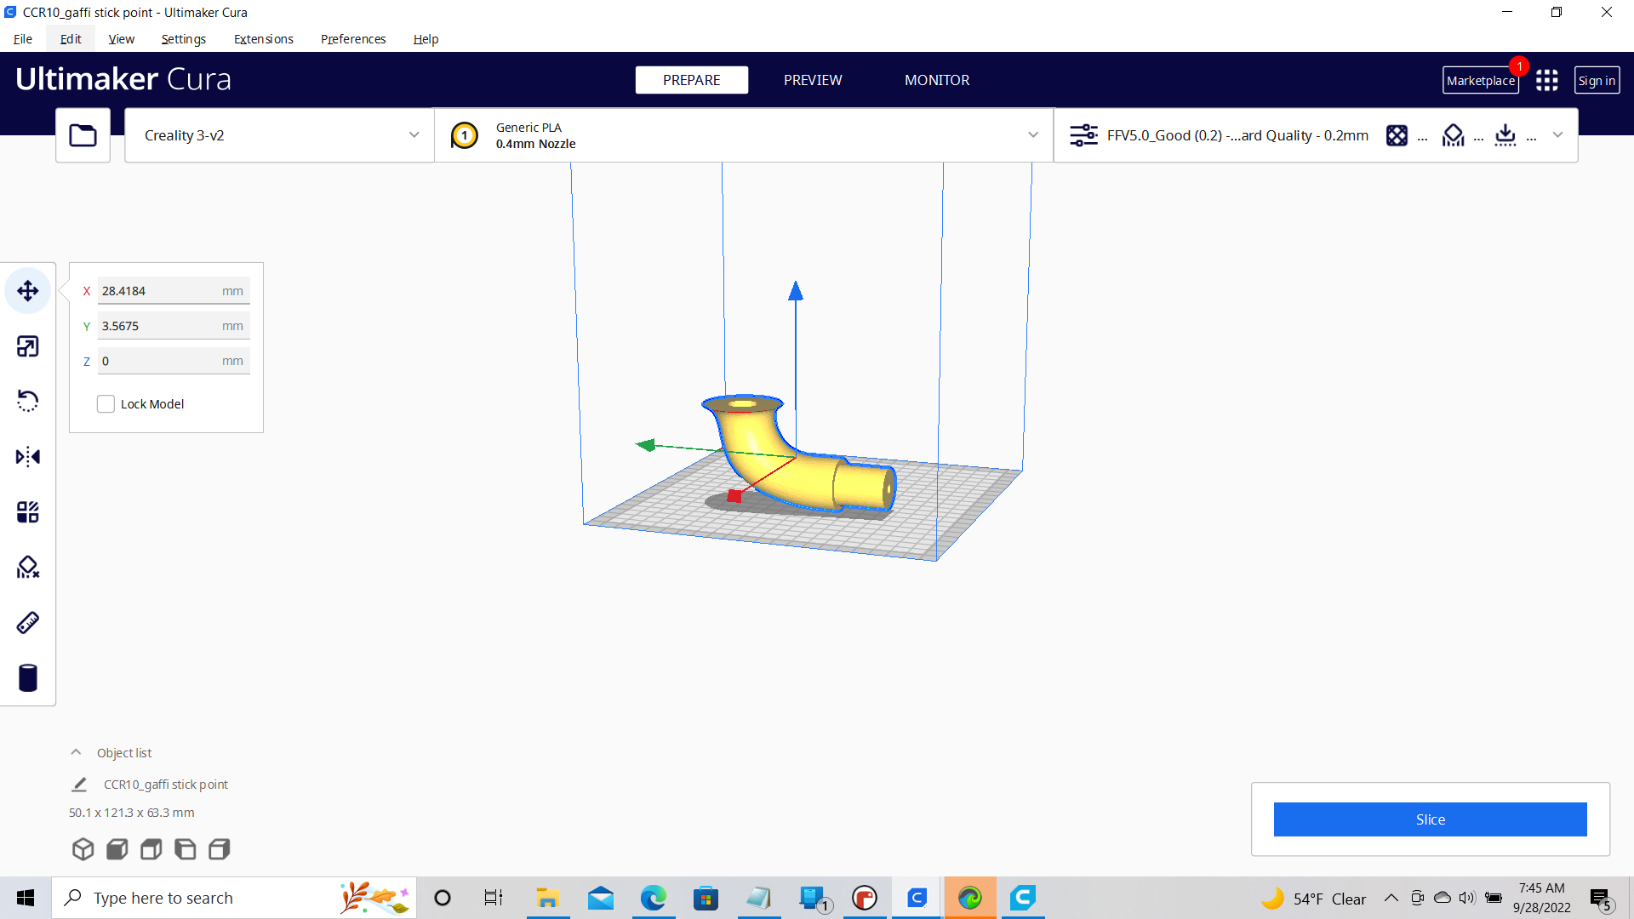1634x919 pixels.
Task: Open the Ultimaker apps grid
Action: [1547, 80]
